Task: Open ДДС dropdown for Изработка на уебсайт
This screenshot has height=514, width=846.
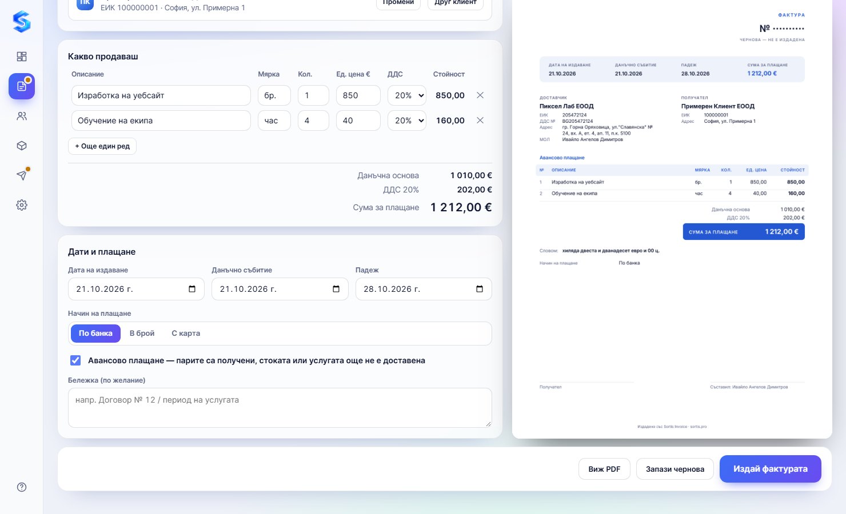Action: point(407,95)
